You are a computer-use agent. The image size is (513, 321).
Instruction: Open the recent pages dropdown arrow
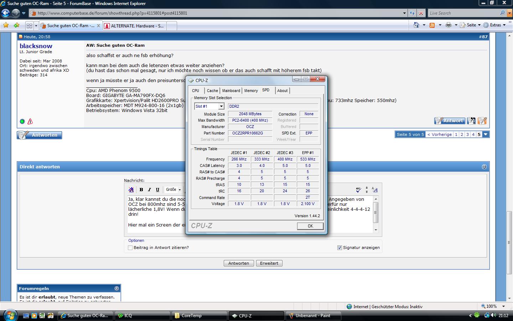tap(24, 13)
